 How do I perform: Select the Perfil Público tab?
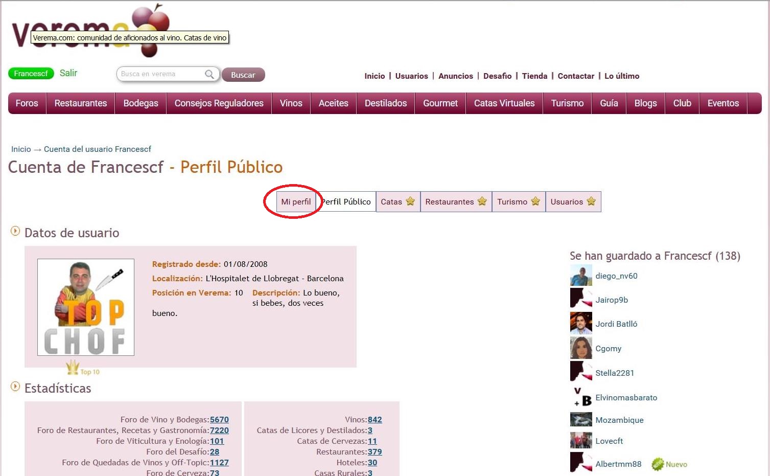346,201
